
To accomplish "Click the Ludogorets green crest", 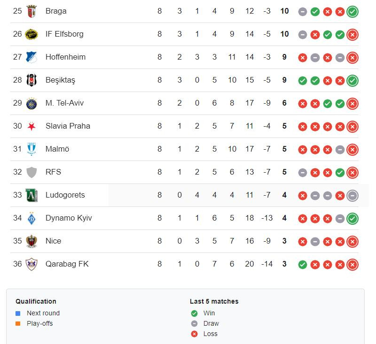I will (31, 195).
